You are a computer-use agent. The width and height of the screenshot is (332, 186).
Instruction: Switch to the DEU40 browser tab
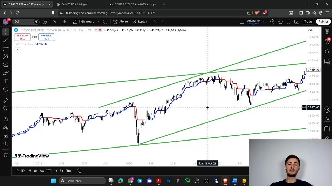point(133,4)
